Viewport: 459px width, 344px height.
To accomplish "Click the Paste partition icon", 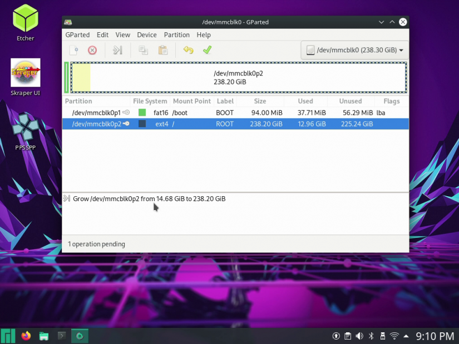I will [162, 50].
